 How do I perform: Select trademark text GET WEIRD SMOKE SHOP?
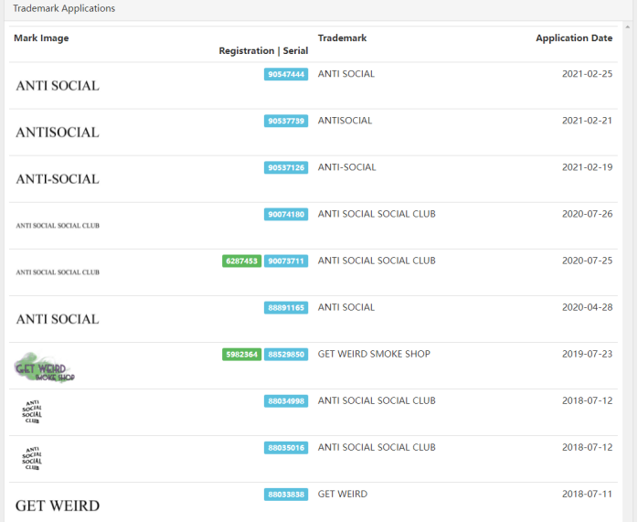pyautogui.click(x=374, y=354)
